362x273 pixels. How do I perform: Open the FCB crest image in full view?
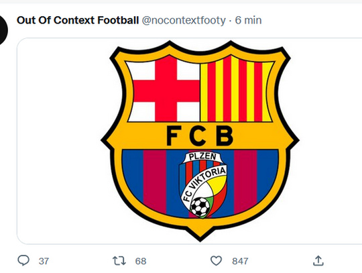pyautogui.click(x=200, y=141)
